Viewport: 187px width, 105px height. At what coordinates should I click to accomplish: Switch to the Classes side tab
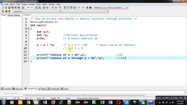pyautogui.click(x=11, y=15)
